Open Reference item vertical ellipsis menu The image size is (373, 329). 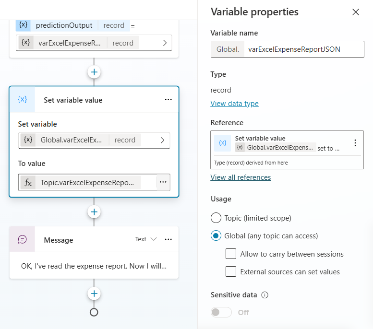(x=355, y=143)
